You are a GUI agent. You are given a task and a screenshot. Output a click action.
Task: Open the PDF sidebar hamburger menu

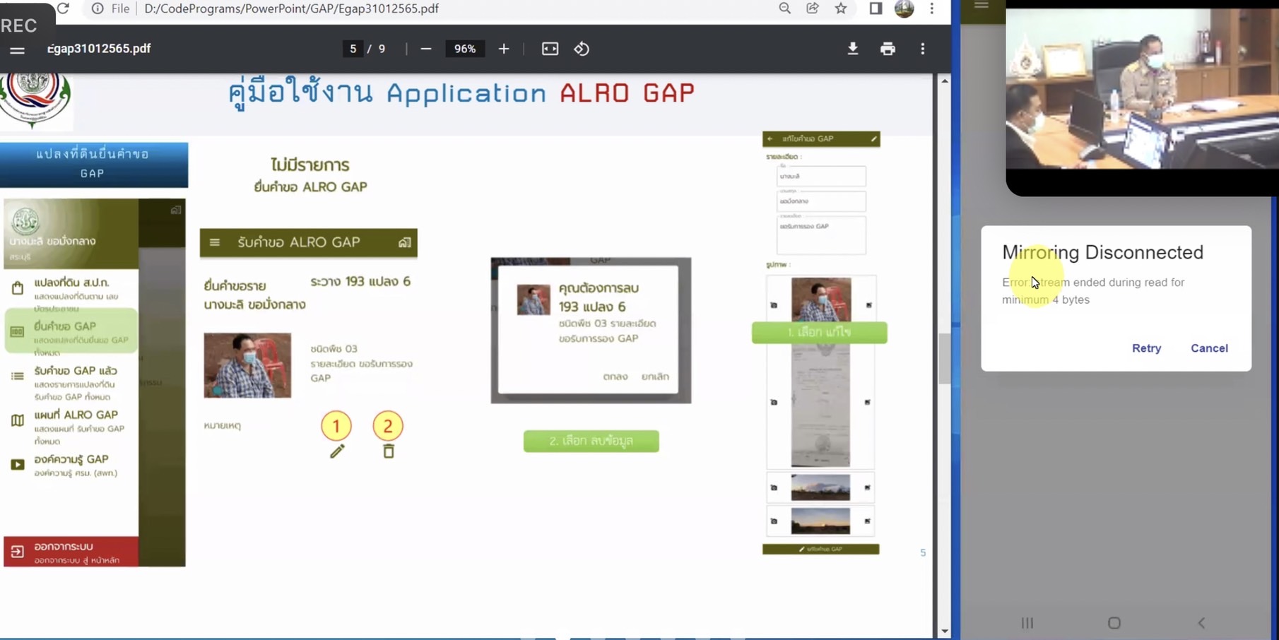[x=17, y=49]
